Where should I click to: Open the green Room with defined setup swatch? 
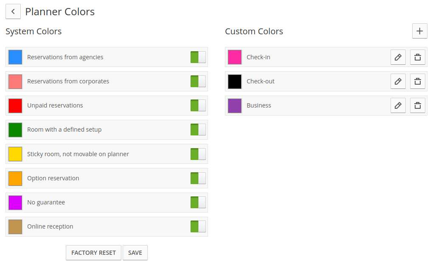[x=15, y=130]
